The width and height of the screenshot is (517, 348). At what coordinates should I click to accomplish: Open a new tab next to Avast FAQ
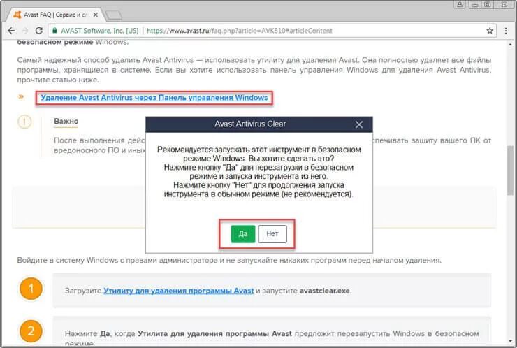click(x=114, y=15)
